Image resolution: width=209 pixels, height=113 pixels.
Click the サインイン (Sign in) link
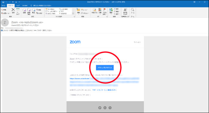click(x=137, y=42)
